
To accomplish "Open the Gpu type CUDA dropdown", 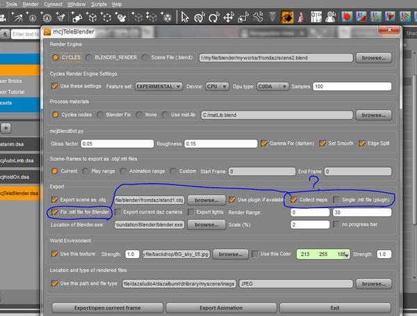I will [x=272, y=86].
